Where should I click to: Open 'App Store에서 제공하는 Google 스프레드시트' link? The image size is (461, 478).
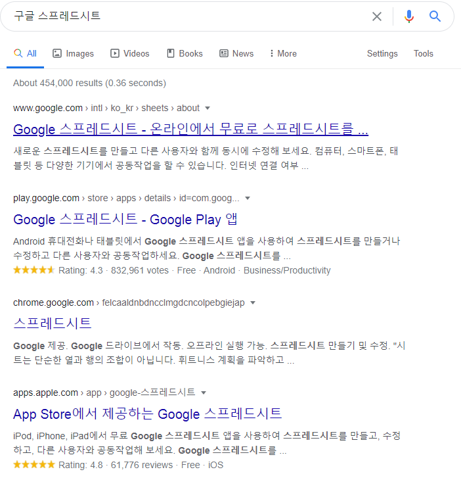point(147,414)
